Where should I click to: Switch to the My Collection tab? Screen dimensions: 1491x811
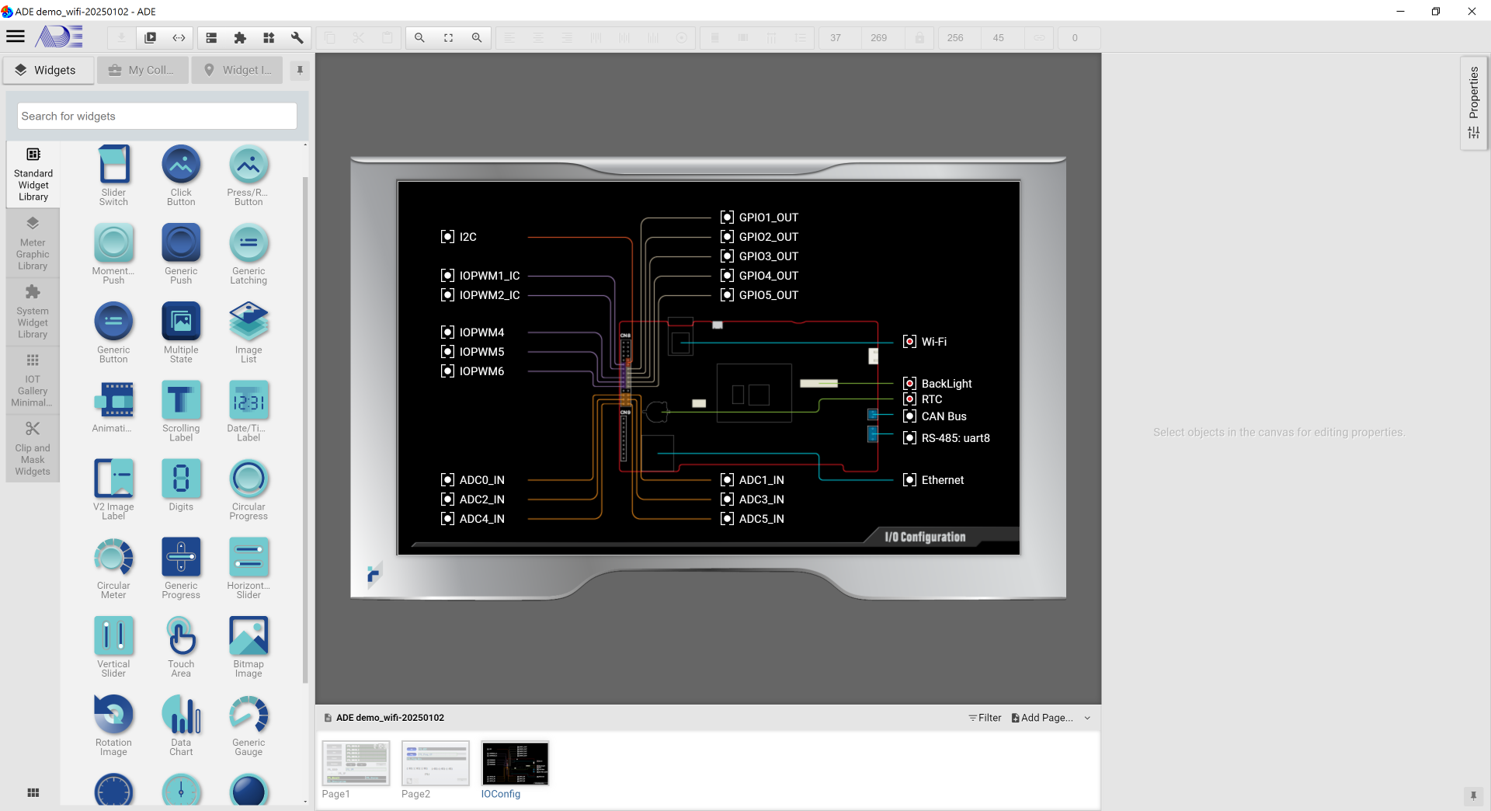pos(142,70)
